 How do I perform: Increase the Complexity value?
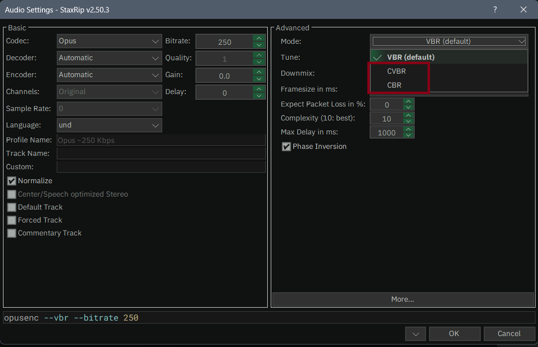coord(408,116)
